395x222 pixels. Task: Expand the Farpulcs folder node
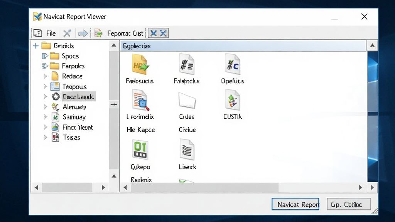[45, 66]
